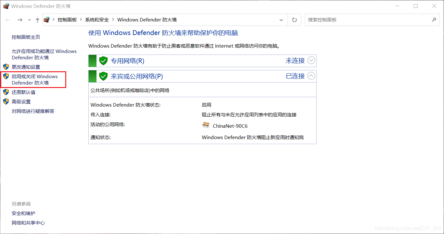Click the Forward navigation arrow
This screenshot has height=234, width=444.
(x=20, y=20)
